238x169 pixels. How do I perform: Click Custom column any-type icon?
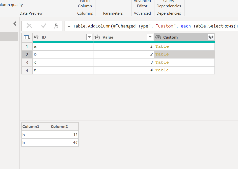click(158, 37)
